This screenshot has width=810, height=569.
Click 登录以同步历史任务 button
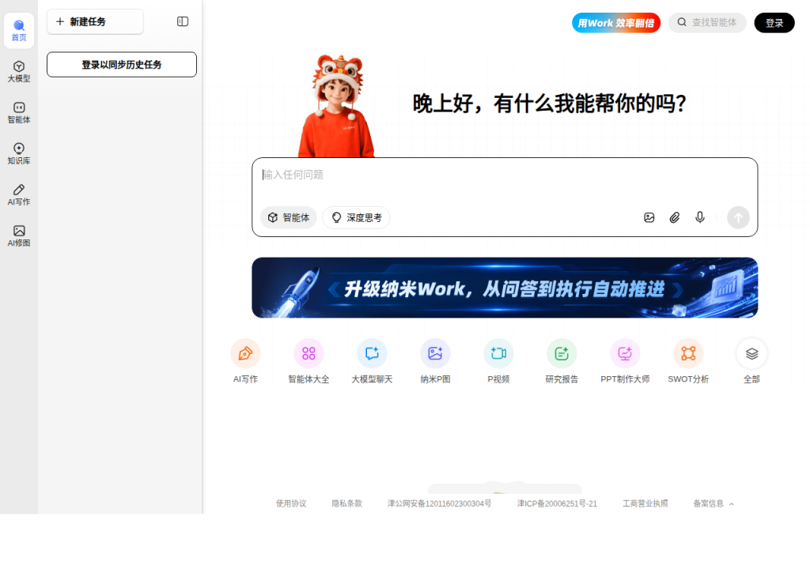(x=121, y=65)
